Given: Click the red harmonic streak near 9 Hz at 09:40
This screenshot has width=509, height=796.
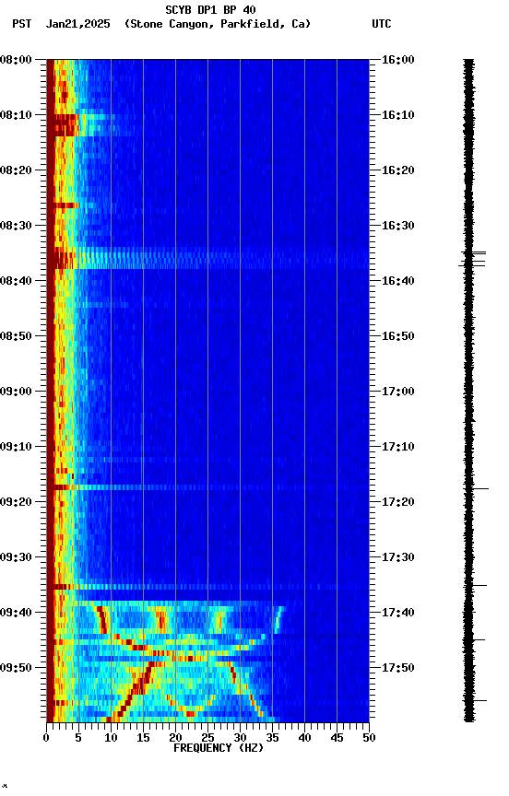Looking at the screenshot, I should tap(102, 620).
